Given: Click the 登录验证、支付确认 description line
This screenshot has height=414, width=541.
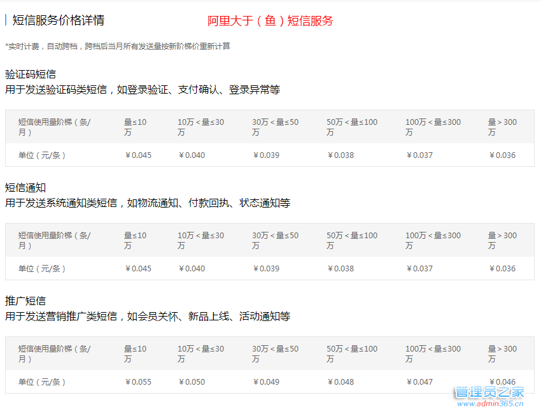Looking at the screenshot, I should click(x=143, y=90).
